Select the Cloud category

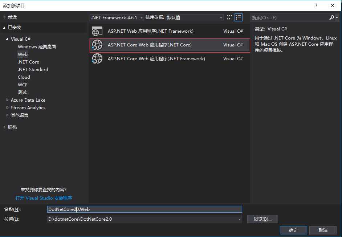click(x=24, y=77)
